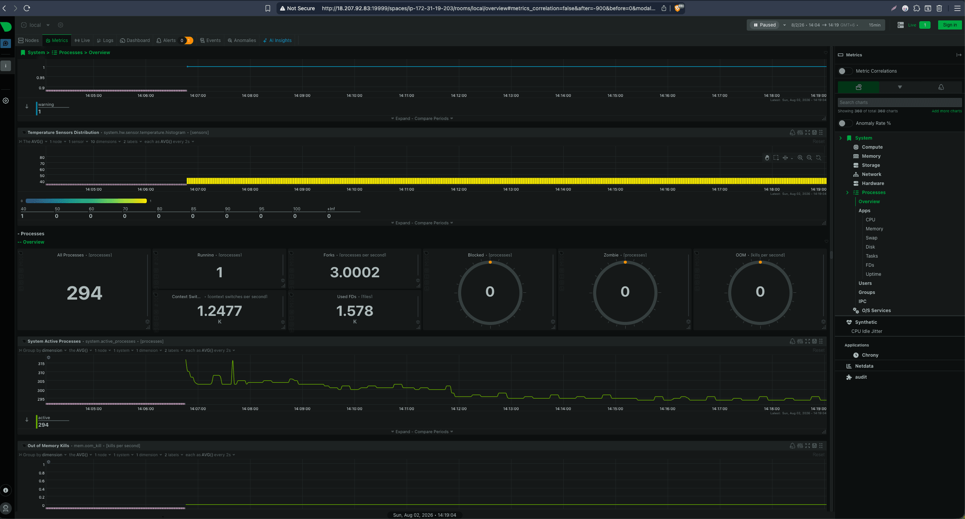This screenshot has height=519, width=965.
Task: Click the Sign in button
Action: (x=949, y=25)
